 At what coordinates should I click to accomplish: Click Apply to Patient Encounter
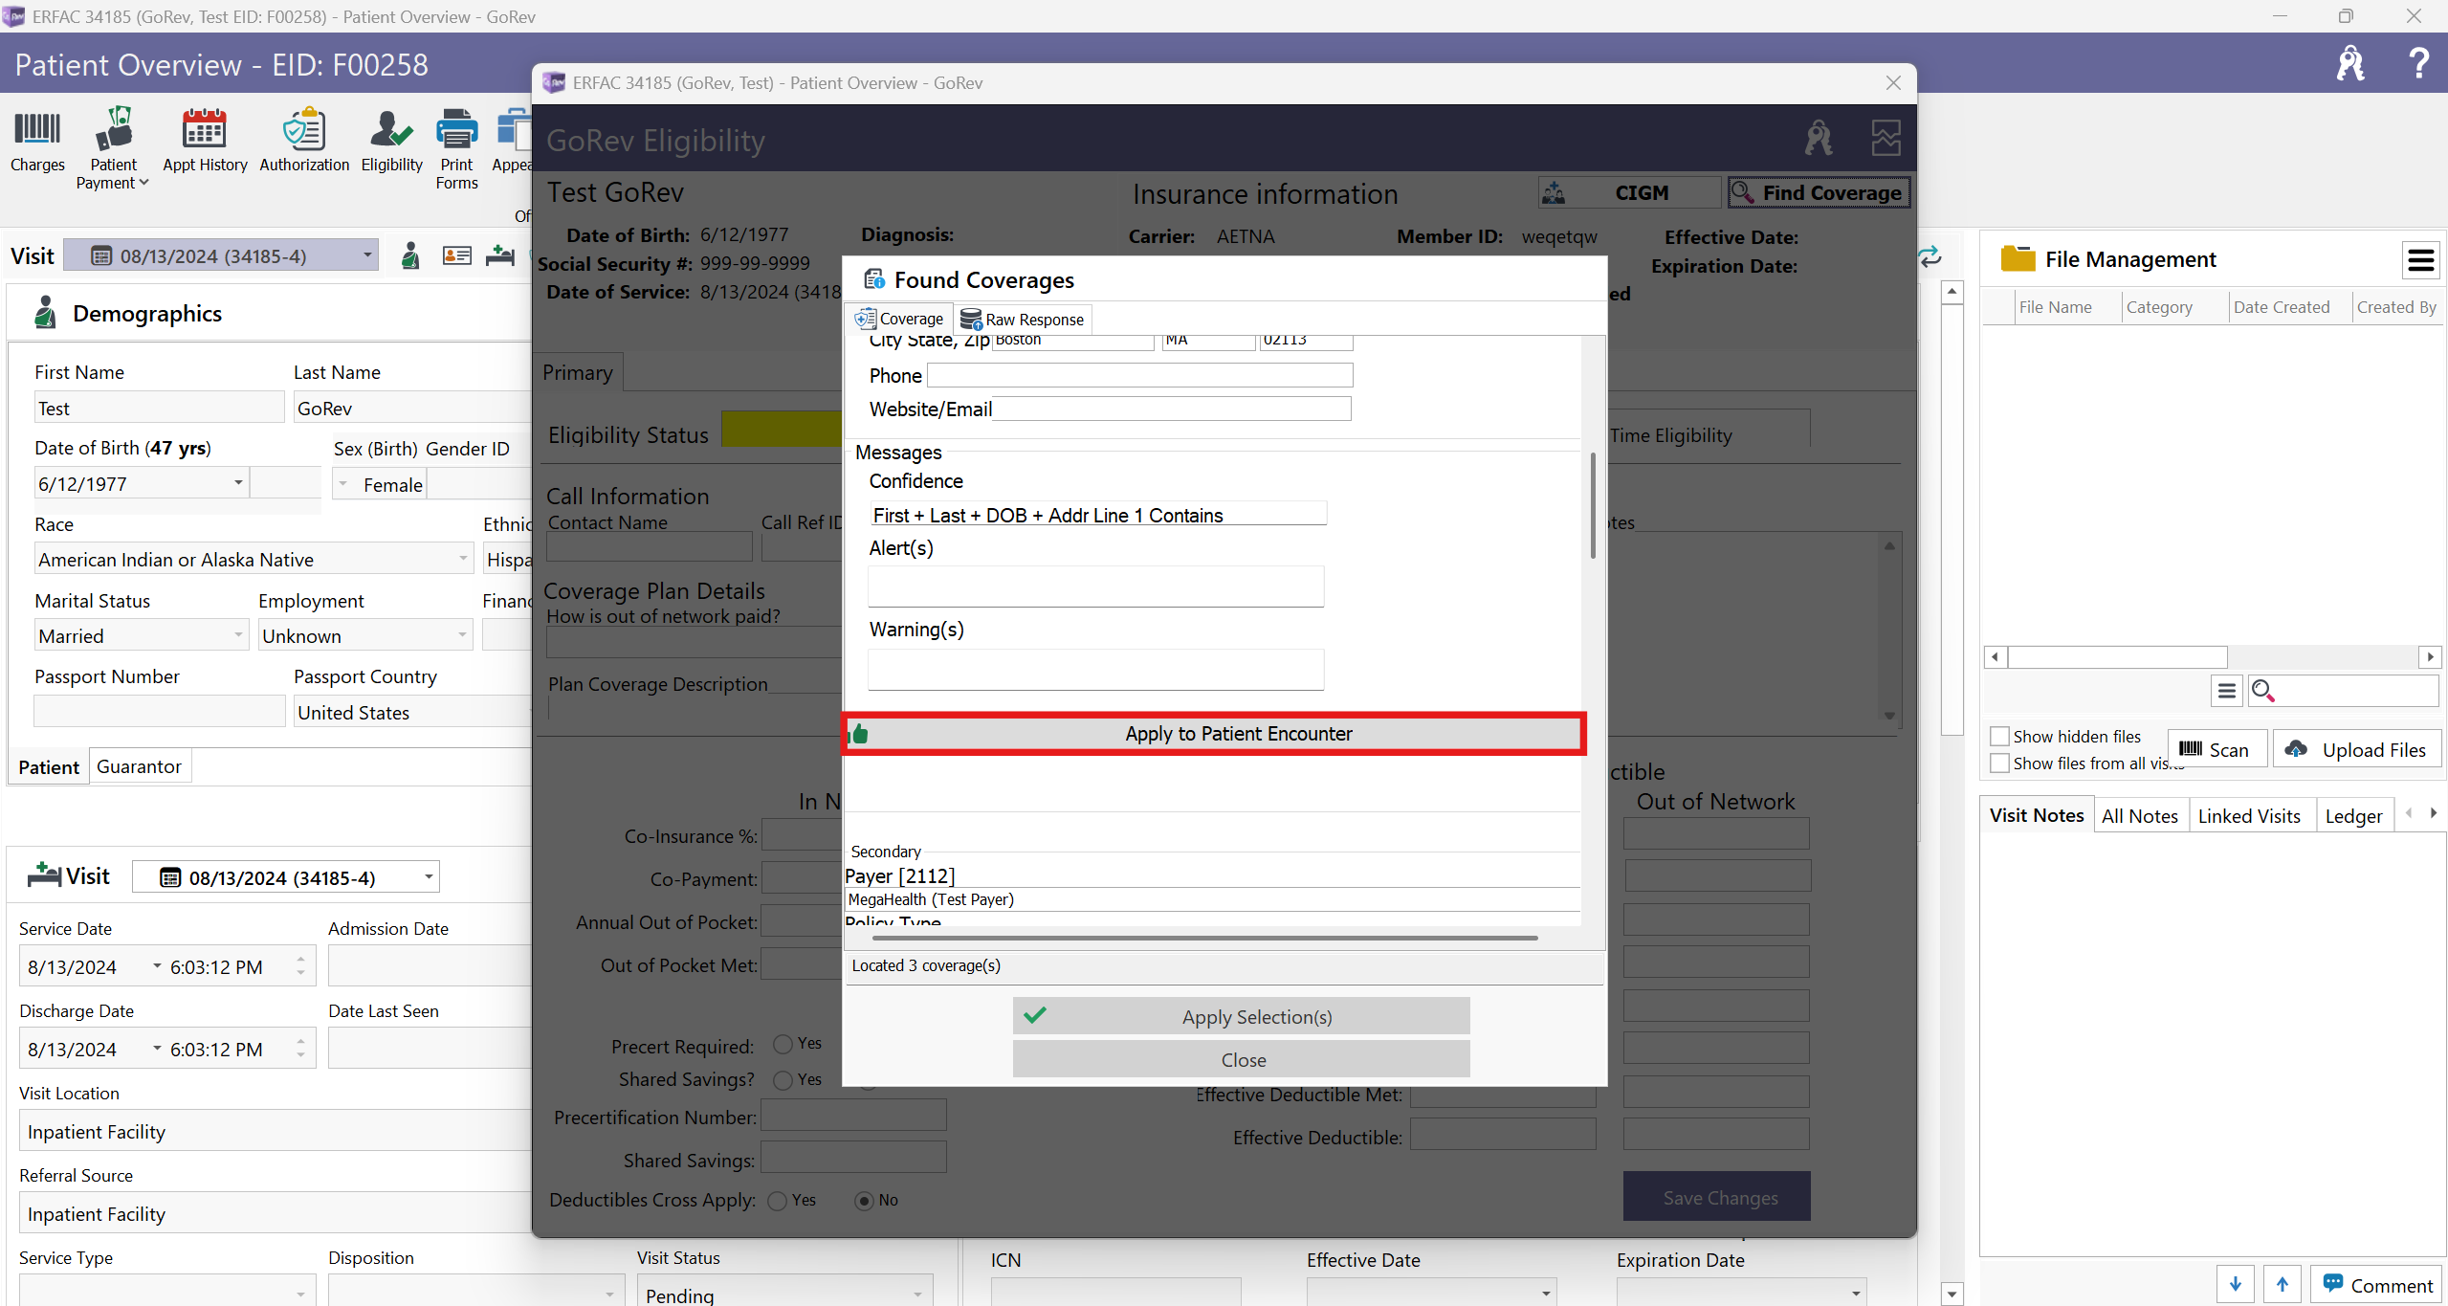click(x=1214, y=734)
